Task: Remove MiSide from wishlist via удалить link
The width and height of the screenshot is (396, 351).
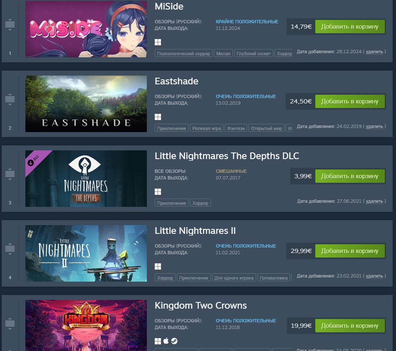Action: 374,52
